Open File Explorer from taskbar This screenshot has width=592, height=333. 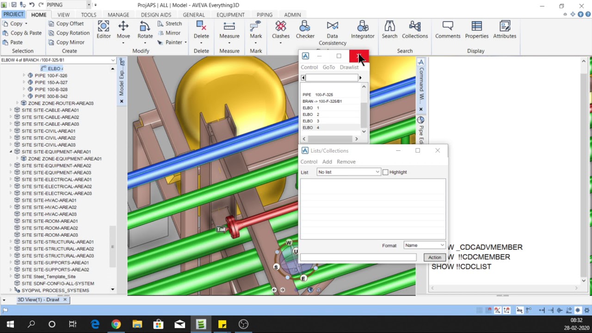click(x=137, y=324)
